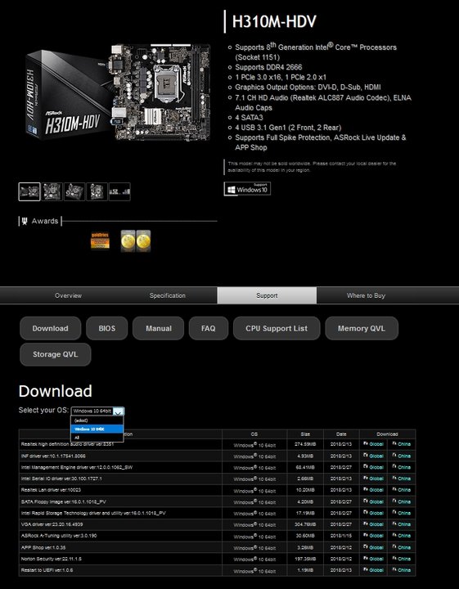Download ASRock A-Tuning utility from China
The height and width of the screenshot is (589, 459).
click(402, 536)
